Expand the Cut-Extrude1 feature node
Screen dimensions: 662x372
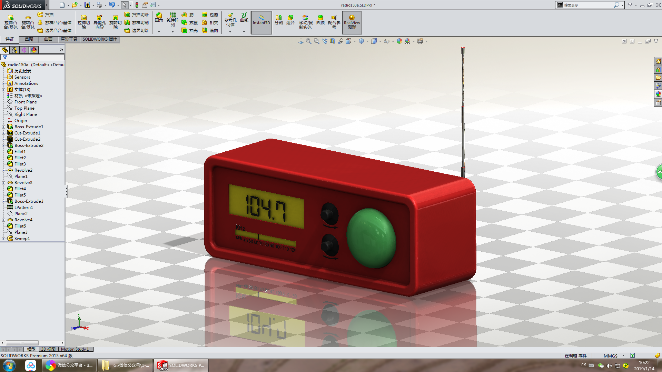[3, 133]
